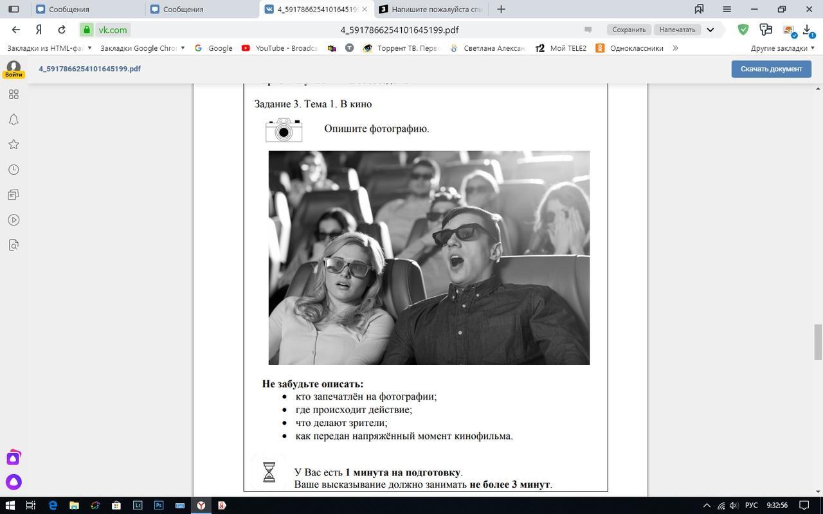Open the Мой TELE2 bookmark

[561, 48]
